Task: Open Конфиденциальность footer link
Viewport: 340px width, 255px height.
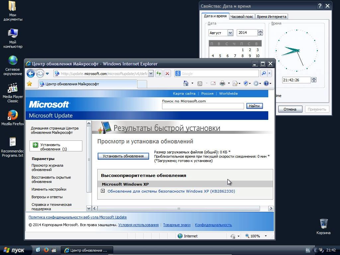Action: 213,225
